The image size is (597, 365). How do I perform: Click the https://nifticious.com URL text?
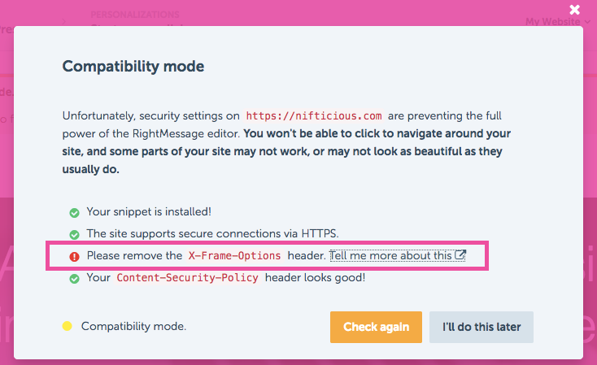coord(313,116)
